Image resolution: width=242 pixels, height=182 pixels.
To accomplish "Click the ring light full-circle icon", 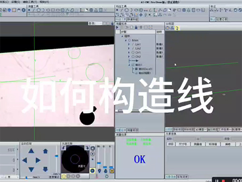I will (93, 149).
